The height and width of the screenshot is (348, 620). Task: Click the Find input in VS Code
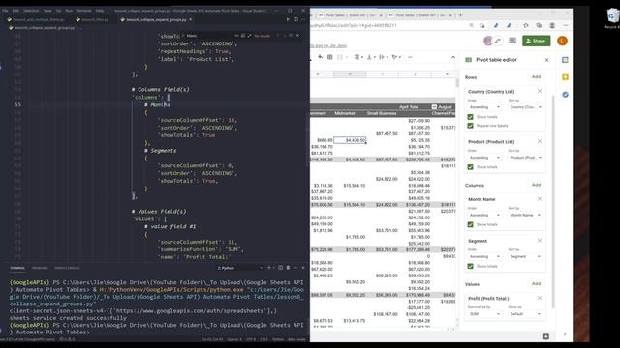coord(209,36)
